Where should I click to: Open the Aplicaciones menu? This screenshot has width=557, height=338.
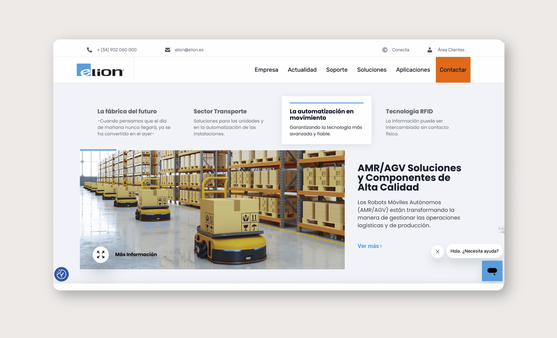413,70
